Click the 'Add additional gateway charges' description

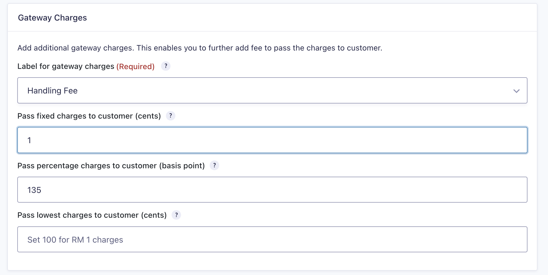tap(200, 48)
